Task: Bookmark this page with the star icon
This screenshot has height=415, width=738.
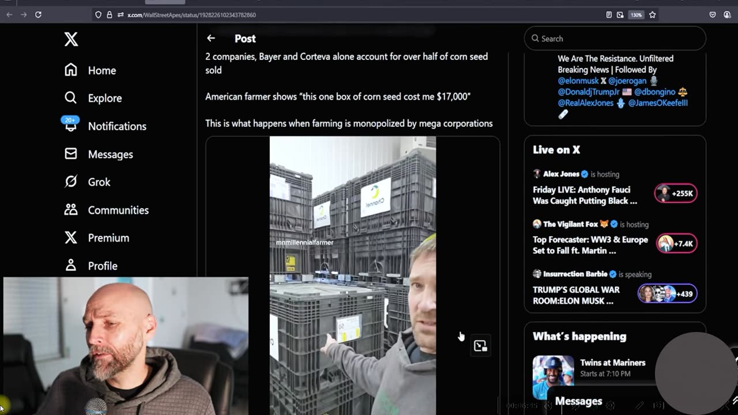Action: click(x=653, y=14)
